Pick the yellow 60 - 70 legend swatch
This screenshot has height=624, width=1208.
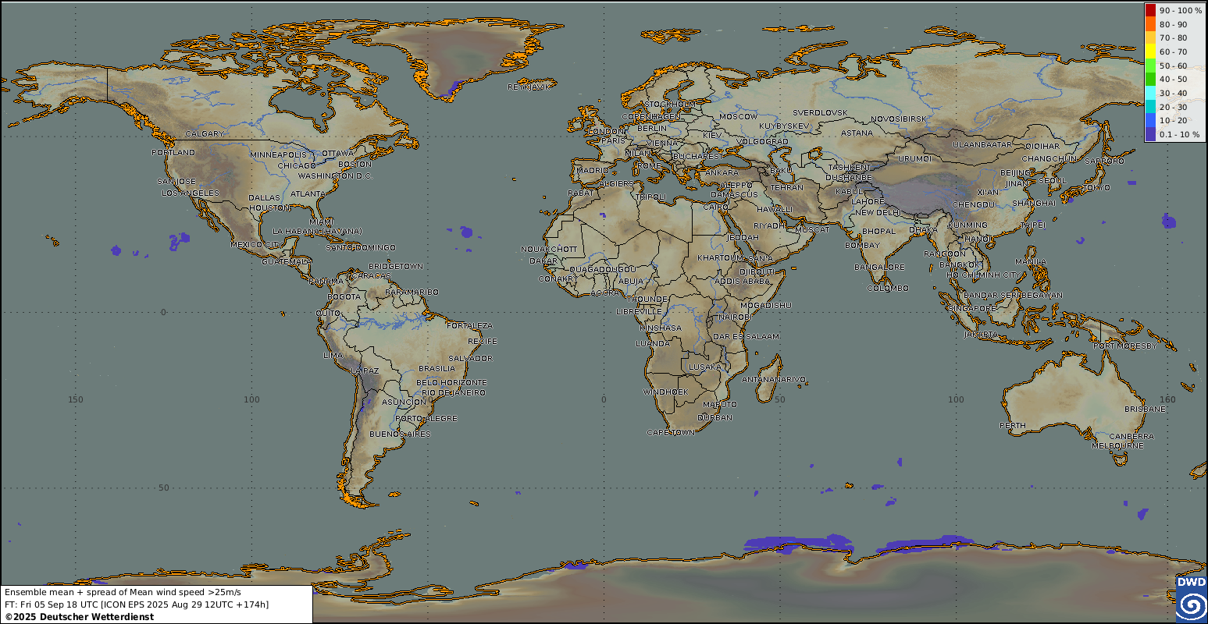tap(1150, 51)
